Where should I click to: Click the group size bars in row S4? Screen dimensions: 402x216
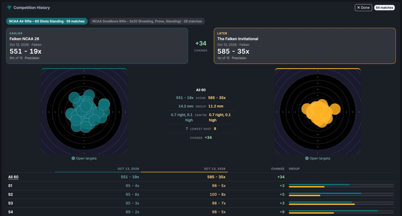coord(341,212)
